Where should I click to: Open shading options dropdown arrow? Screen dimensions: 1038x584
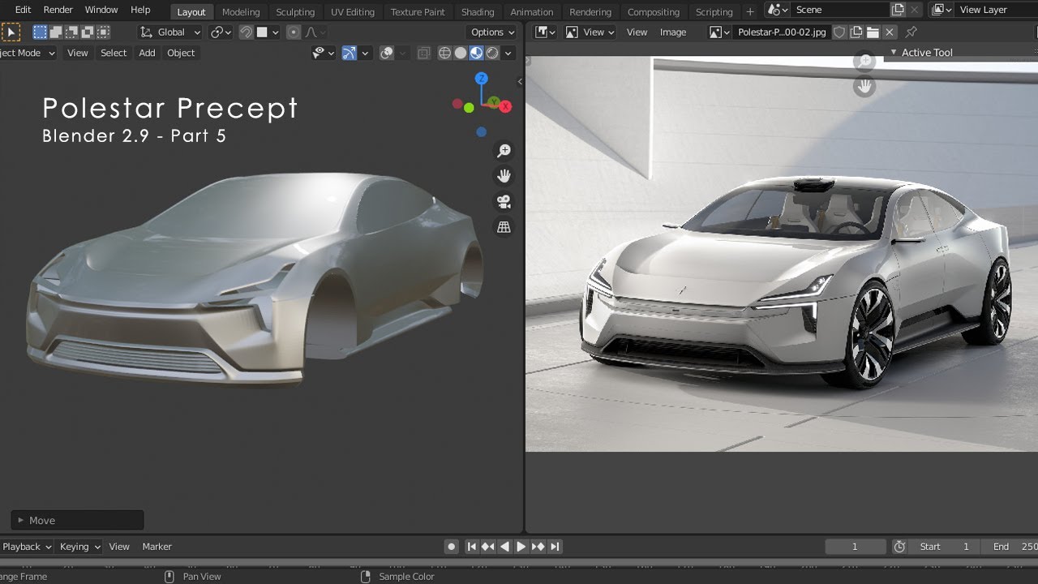coord(508,53)
